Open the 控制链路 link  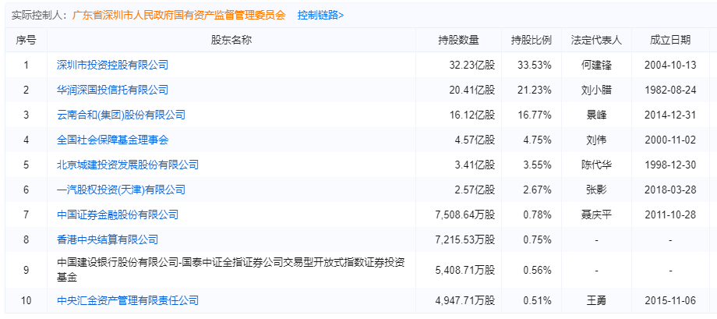(x=320, y=15)
